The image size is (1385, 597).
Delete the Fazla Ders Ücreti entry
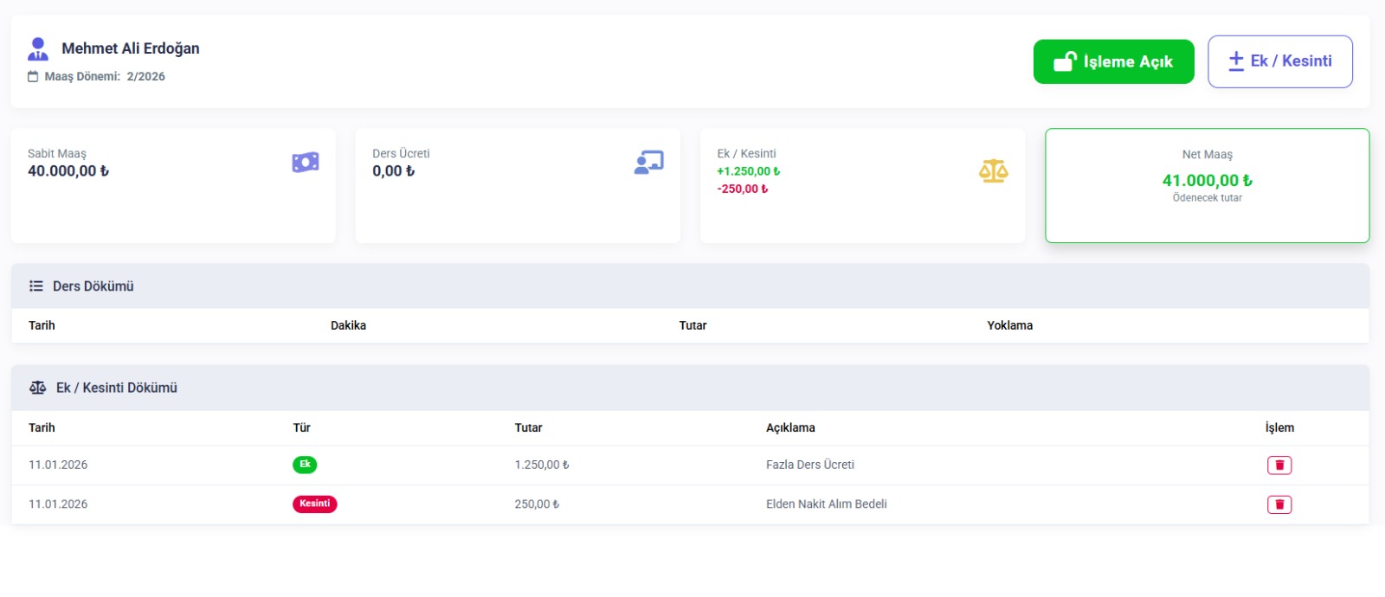click(1279, 465)
